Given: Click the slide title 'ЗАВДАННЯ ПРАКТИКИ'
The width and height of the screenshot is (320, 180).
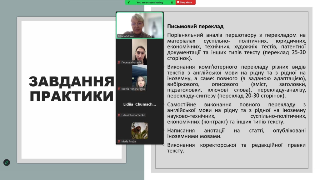Looking at the screenshot, I should [72, 88].
